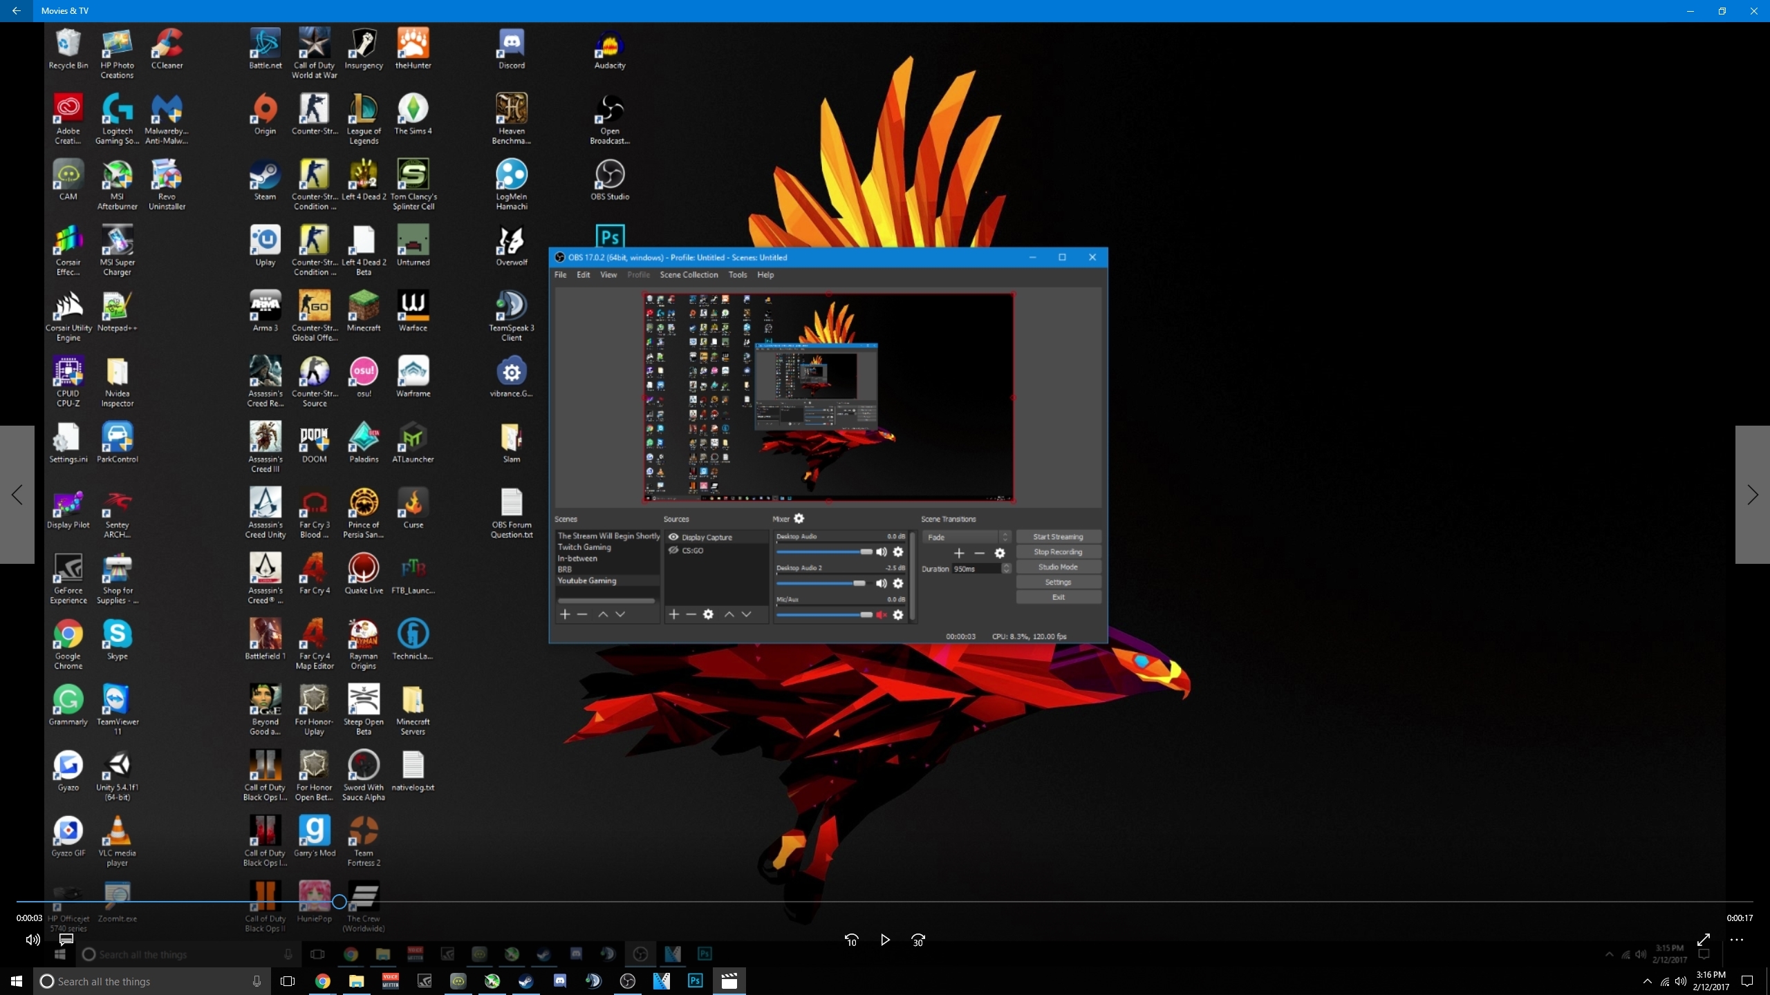Screen dimensions: 1770x995
Task: Open Voicemeeter from the taskbar
Action: point(390,981)
